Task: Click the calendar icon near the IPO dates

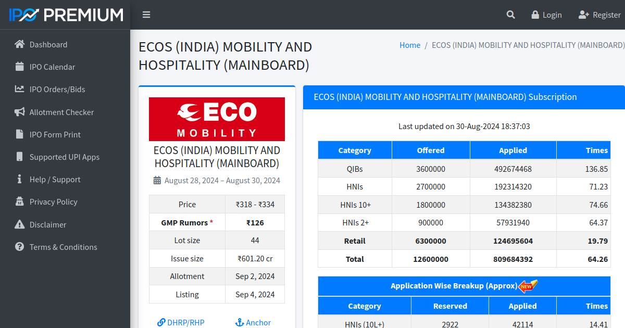Action: click(156, 181)
